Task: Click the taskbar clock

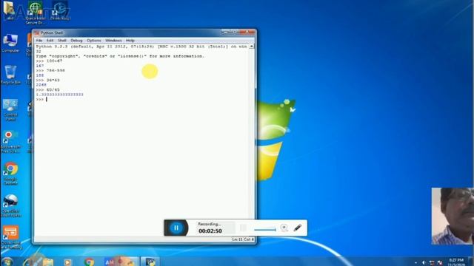Action: pyautogui.click(x=456, y=262)
